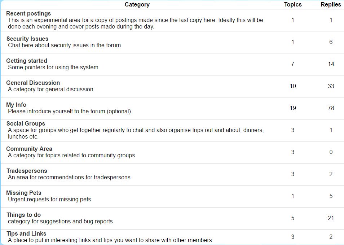The height and width of the screenshot is (245, 344).
Task: Open the Tips and Links category
Action: pyautogui.click(x=26, y=233)
